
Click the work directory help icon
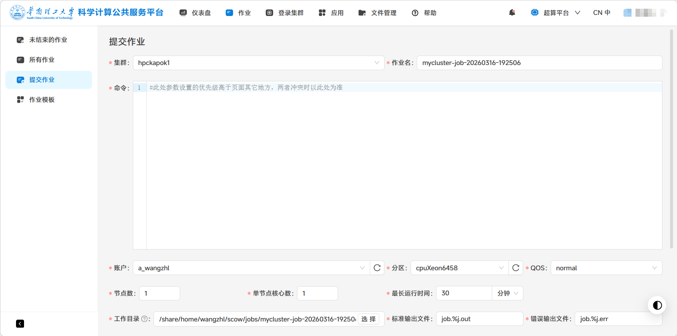pyautogui.click(x=144, y=319)
